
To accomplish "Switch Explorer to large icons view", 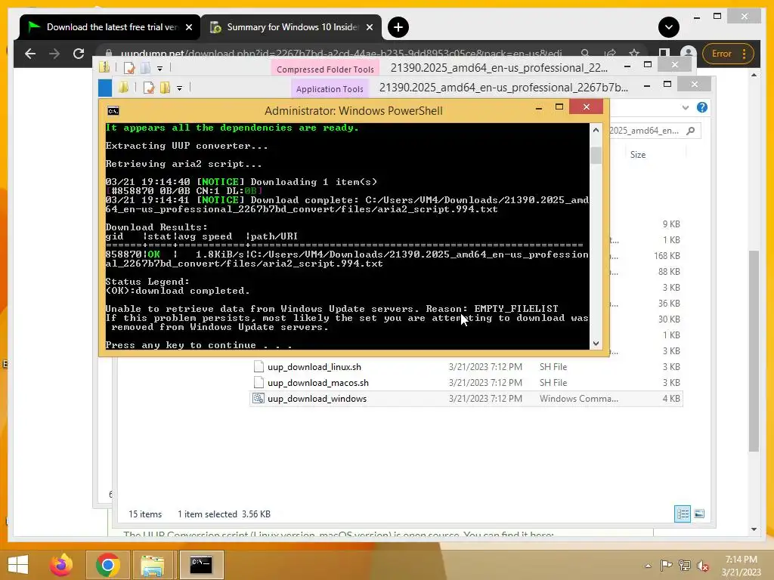I will coord(699,514).
